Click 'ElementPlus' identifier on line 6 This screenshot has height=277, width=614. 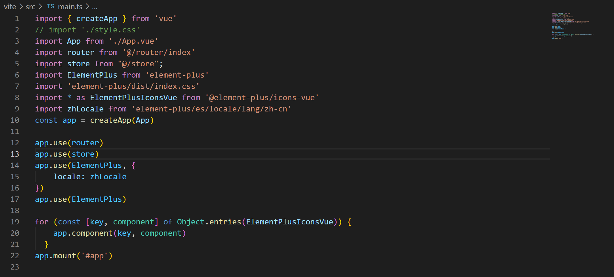tap(92, 75)
